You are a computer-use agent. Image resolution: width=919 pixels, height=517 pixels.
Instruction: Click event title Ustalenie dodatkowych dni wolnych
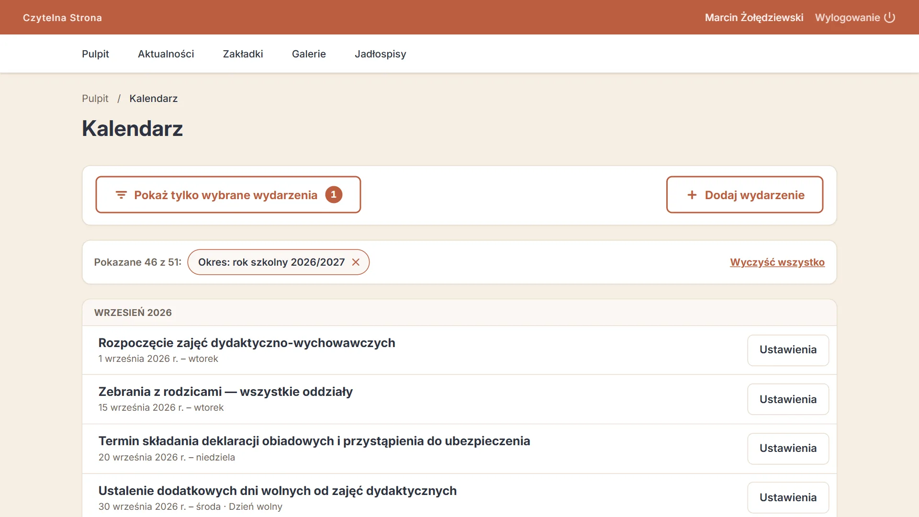coord(278,491)
